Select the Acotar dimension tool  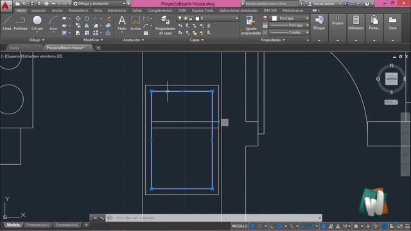pos(136,23)
